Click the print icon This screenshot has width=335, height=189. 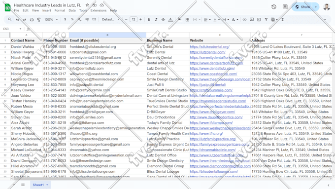[x=32, y=19]
